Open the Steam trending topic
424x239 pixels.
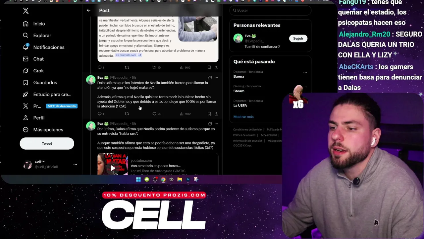point(239,91)
